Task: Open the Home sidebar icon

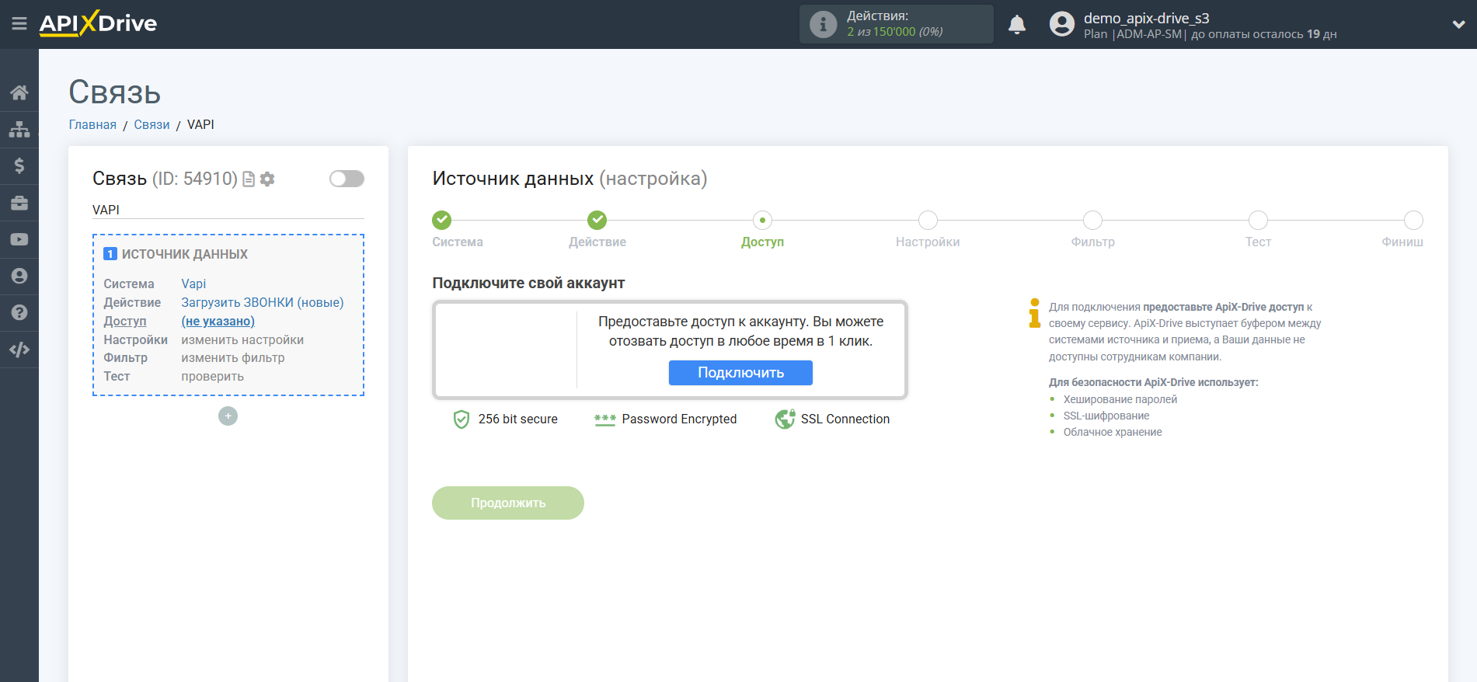Action: (19, 92)
